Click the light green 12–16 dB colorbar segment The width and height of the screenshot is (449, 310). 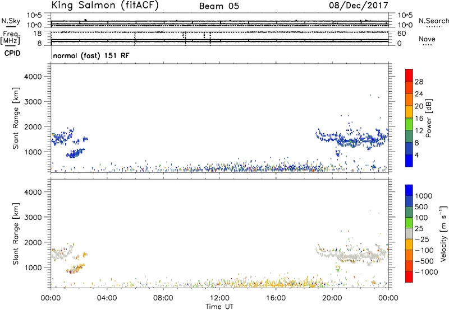point(409,124)
